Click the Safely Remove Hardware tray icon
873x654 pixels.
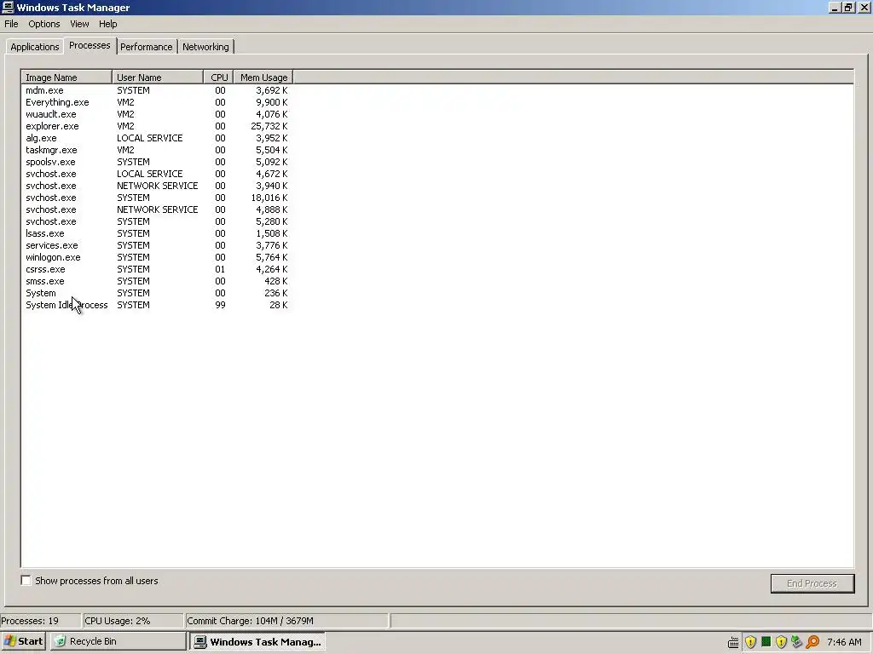(x=797, y=642)
